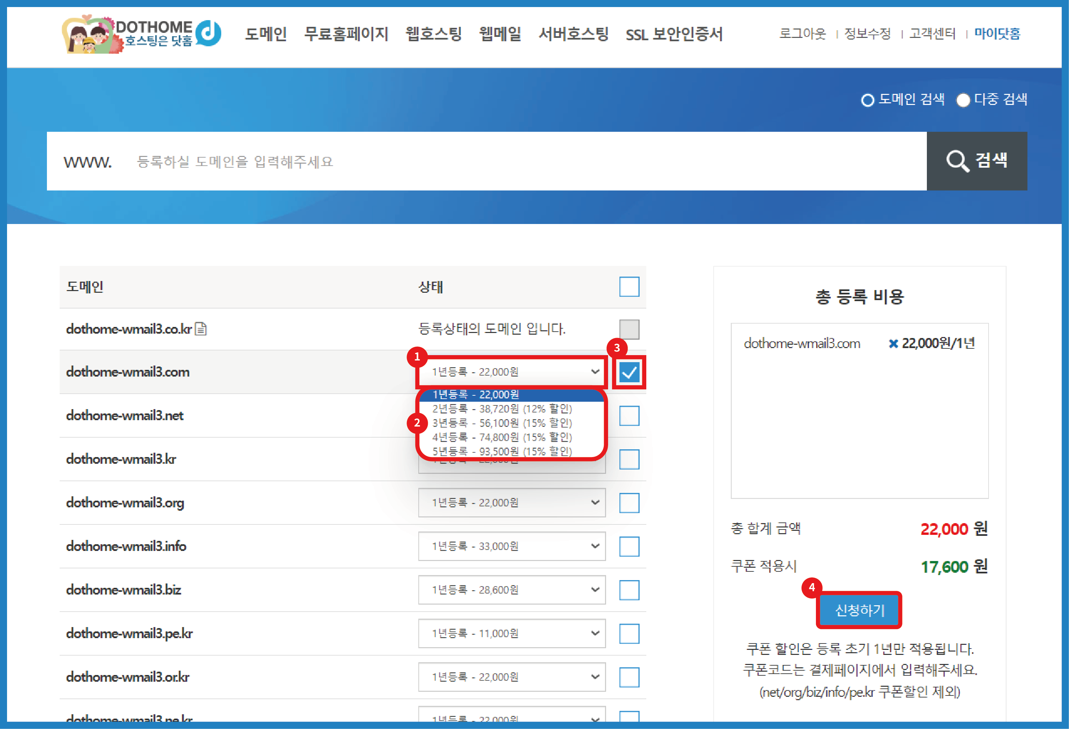
Task: Open the dothome-wmail3.biz price dropdown
Action: [512, 590]
